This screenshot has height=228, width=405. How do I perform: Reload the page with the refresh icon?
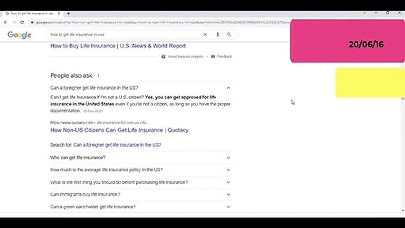(x=22, y=22)
